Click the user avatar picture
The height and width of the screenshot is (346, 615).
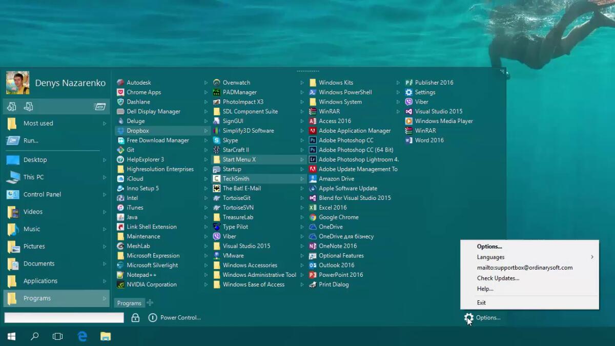pyautogui.click(x=17, y=82)
